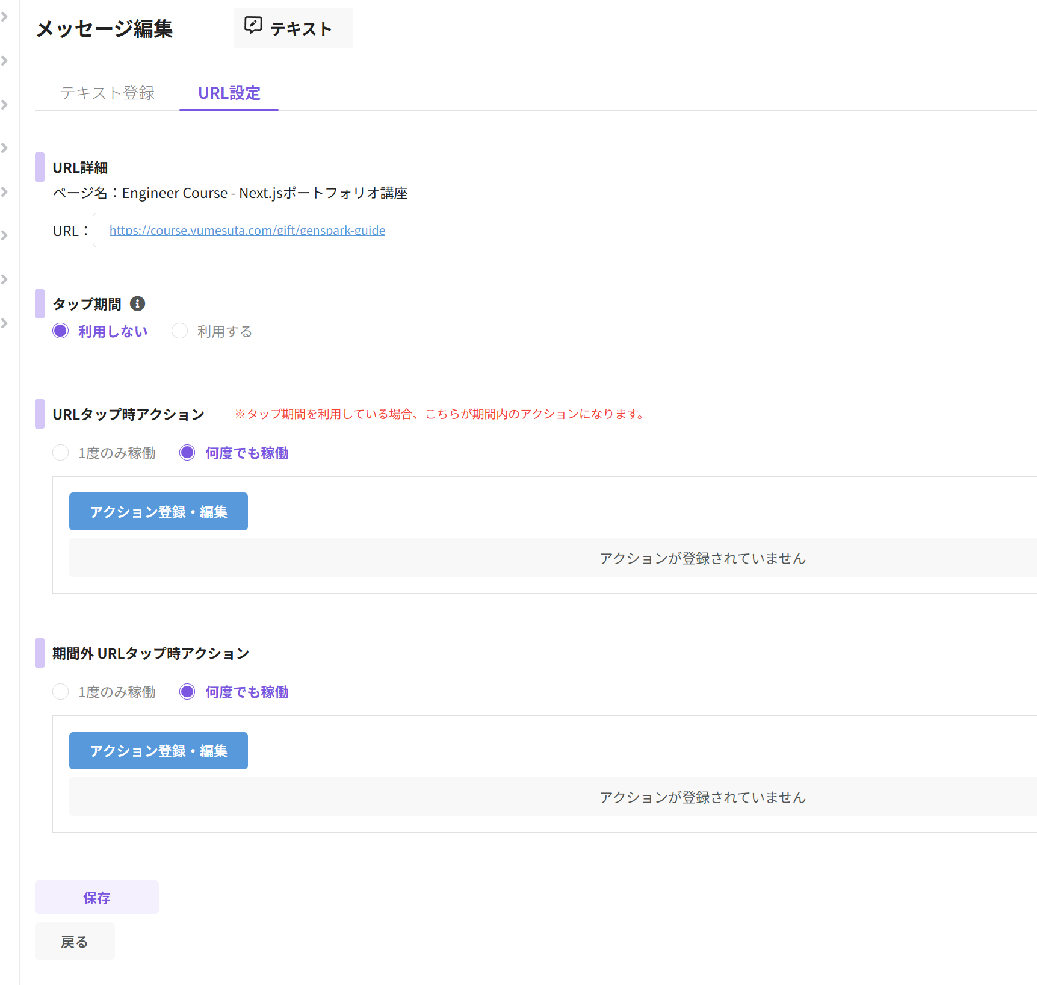Select 利用しない for tap period
1037x985 pixels.
tap(61, 331)
